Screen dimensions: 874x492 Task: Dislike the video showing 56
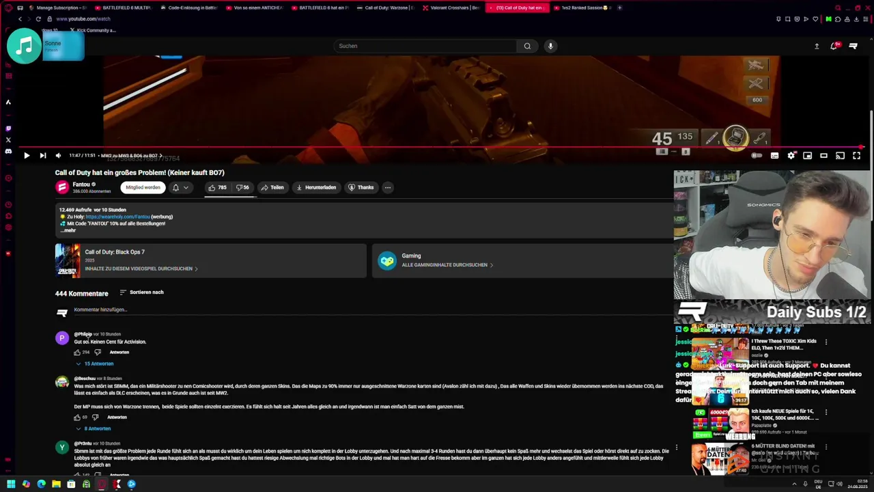pyautogui.click(x=242, y=187)
